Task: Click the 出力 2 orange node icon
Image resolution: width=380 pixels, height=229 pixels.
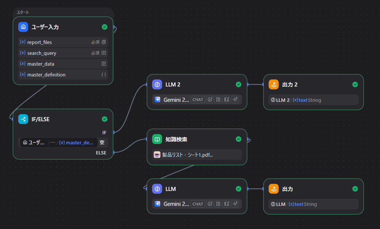Action: [274, 85]
